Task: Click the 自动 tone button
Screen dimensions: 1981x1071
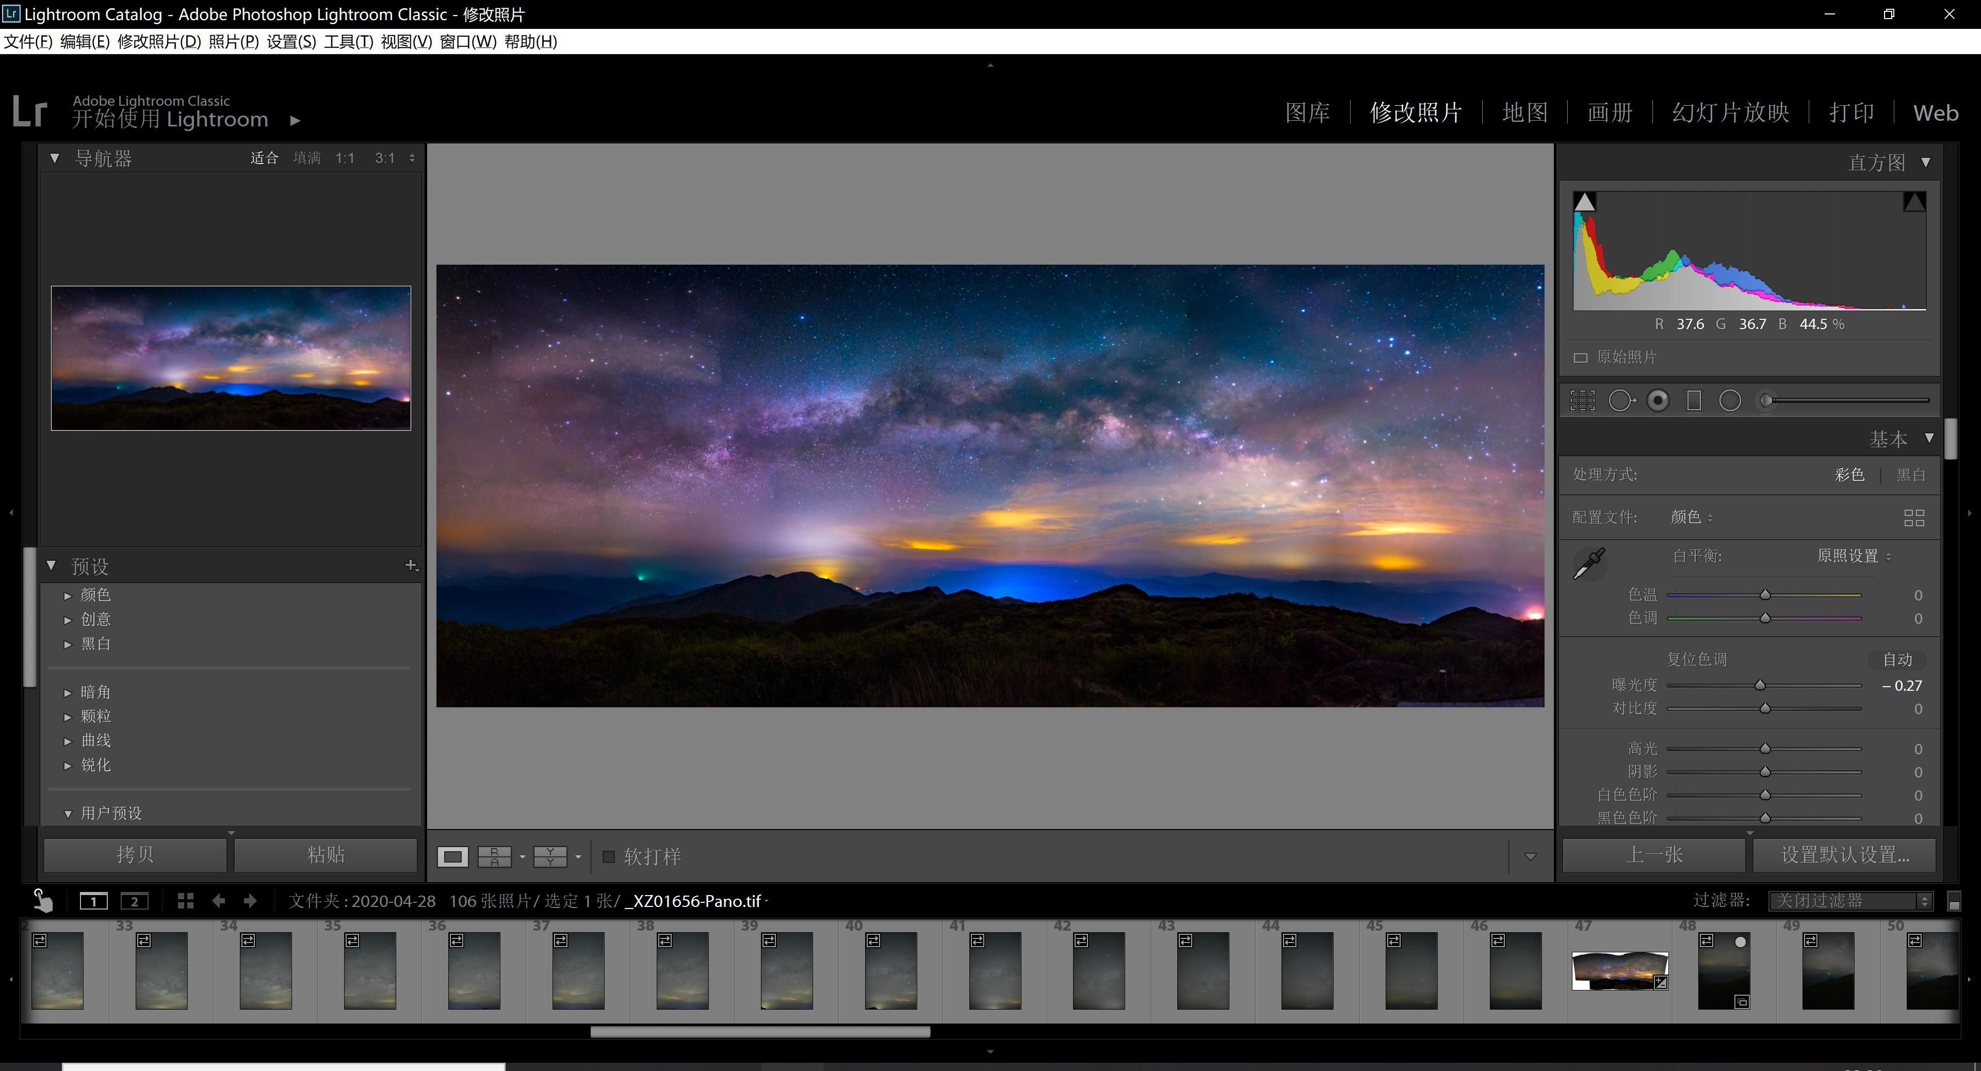Action: 1896,660
